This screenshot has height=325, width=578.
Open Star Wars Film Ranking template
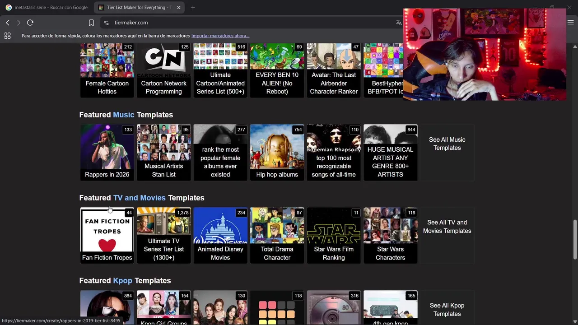tap(334, 236)
